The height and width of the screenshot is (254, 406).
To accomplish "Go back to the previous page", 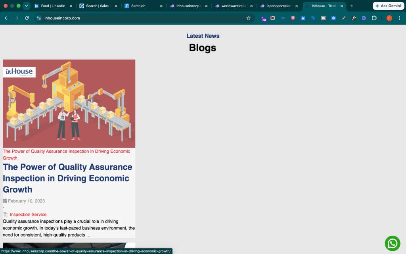I will pos(6,18).
